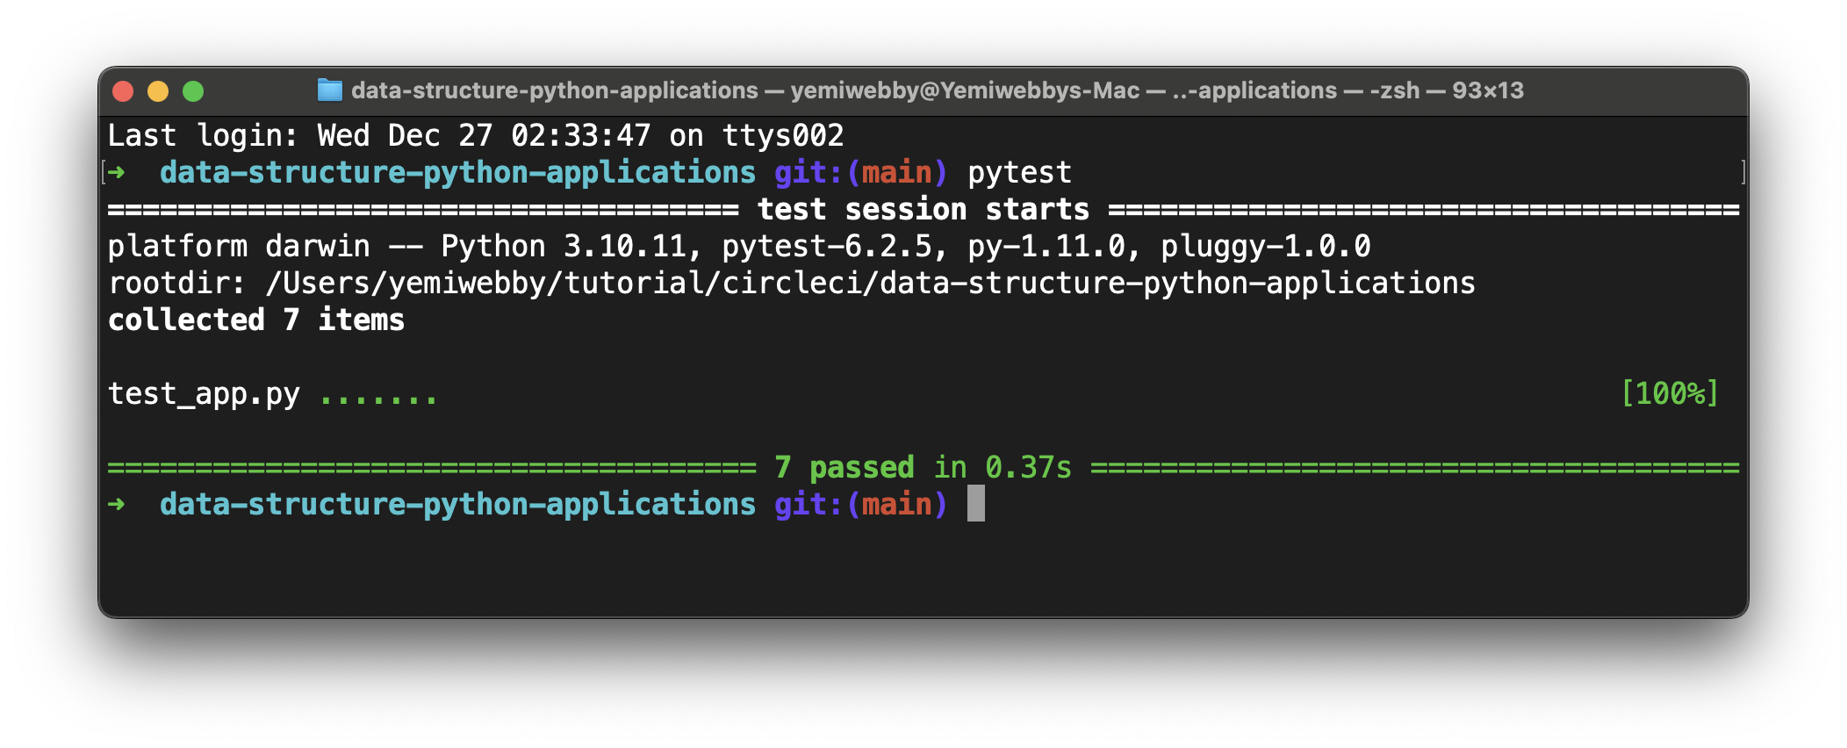The height and width of the screenshot is (748, 1847).
Task: Click the 'Last login: Wed Dec 27' line
Action: tap(476, 135)
